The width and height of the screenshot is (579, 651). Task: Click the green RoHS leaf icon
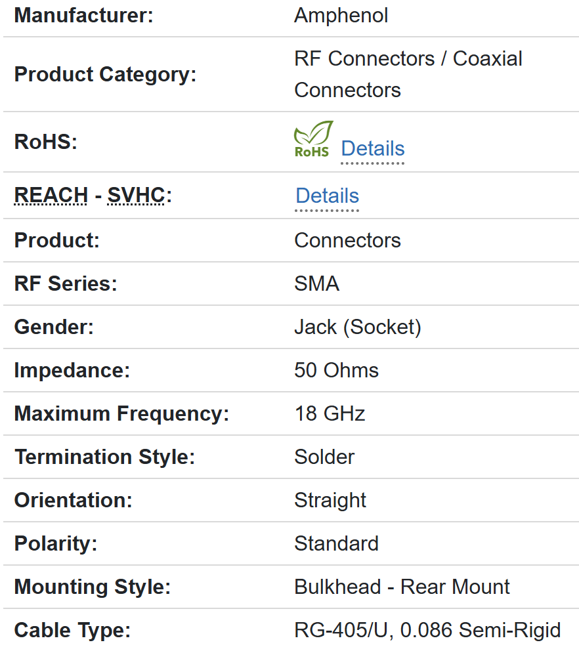312,139
